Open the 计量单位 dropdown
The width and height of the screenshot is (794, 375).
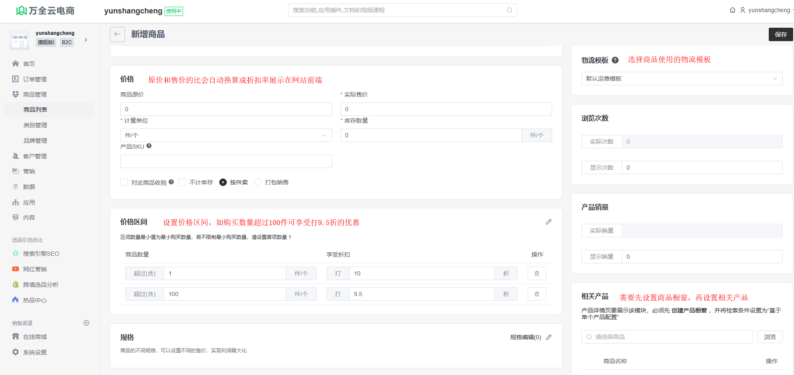[226, 135]
